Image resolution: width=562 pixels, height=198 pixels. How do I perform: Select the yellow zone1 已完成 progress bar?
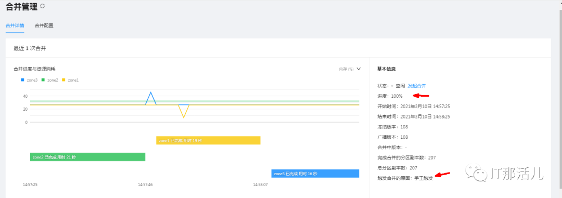click(208, 140)
